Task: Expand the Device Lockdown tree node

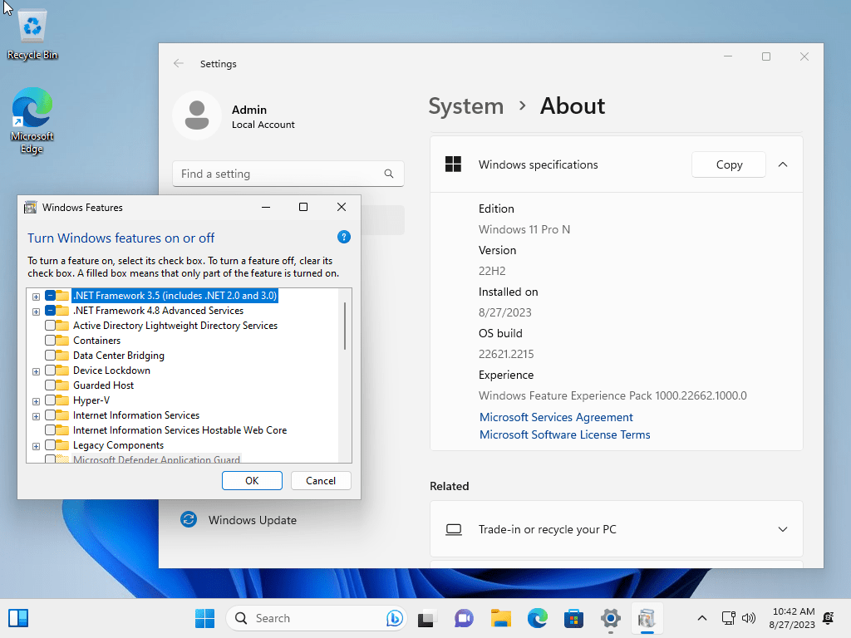Action: click(x=36, y=371)
